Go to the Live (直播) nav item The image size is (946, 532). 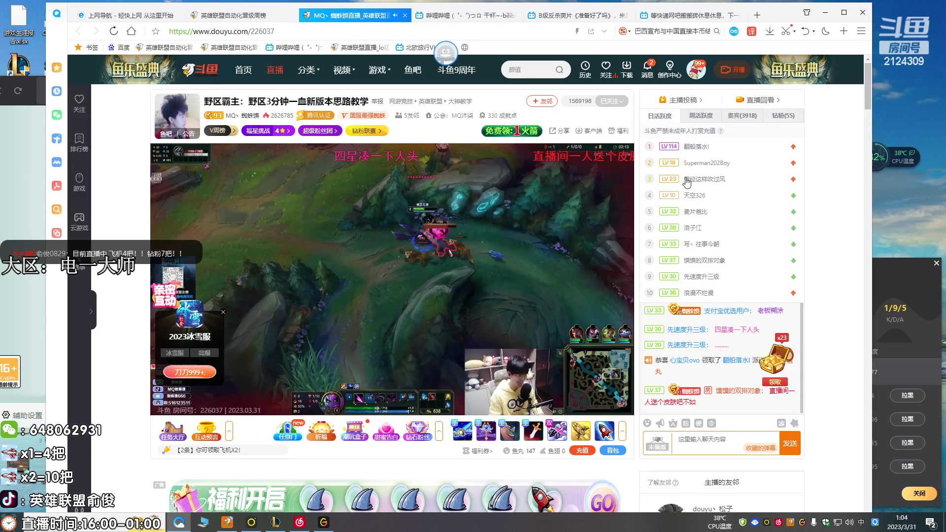[275, 70]
